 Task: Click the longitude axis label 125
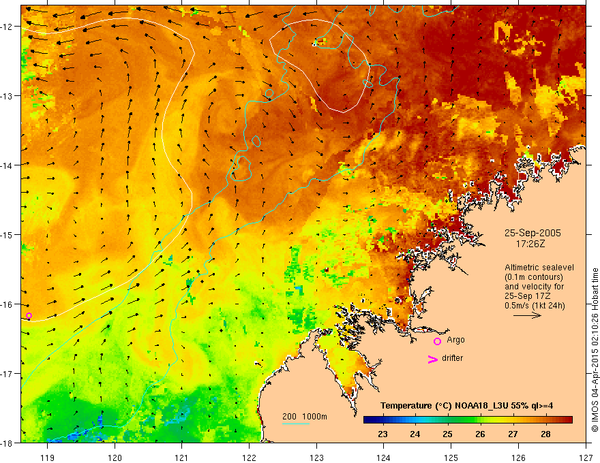click(451, 458)
